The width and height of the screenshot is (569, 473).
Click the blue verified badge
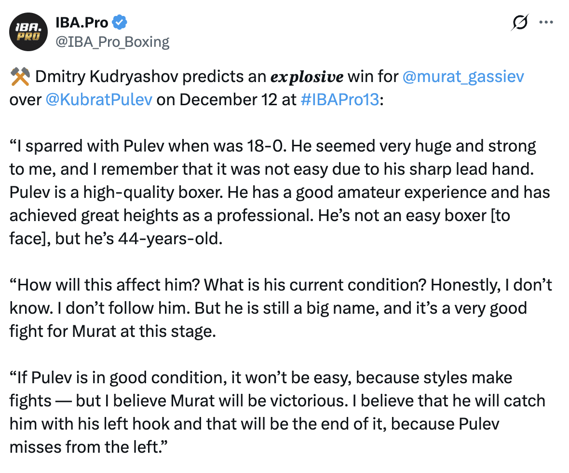[x=120, y=23]
